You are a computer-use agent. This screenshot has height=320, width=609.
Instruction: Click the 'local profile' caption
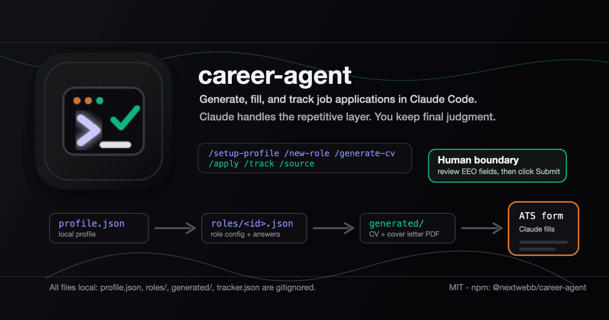(x=77, y=234)
